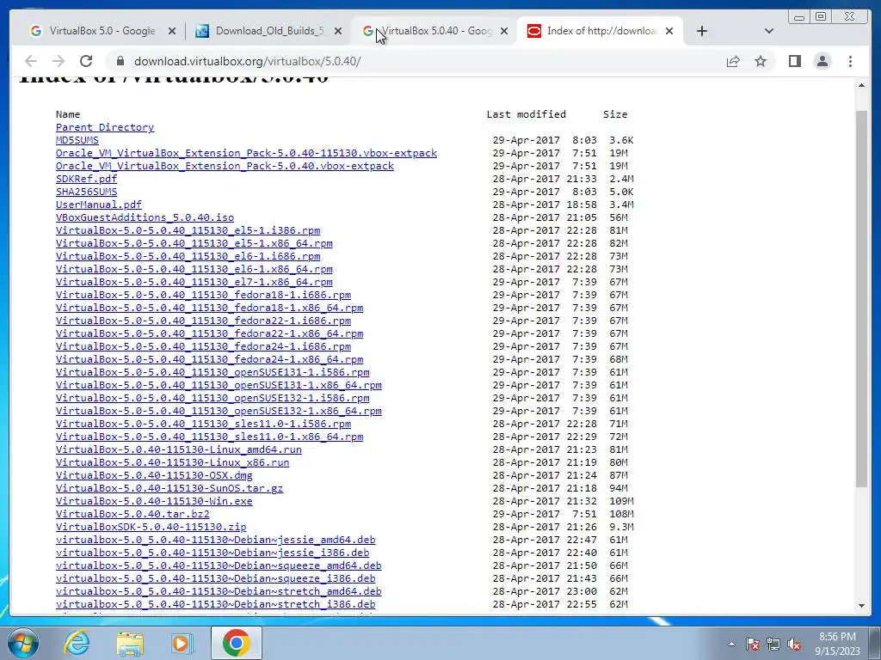
Task: Download openSUSE132-1.x86_64.rpm package
Action: [219, 412]
